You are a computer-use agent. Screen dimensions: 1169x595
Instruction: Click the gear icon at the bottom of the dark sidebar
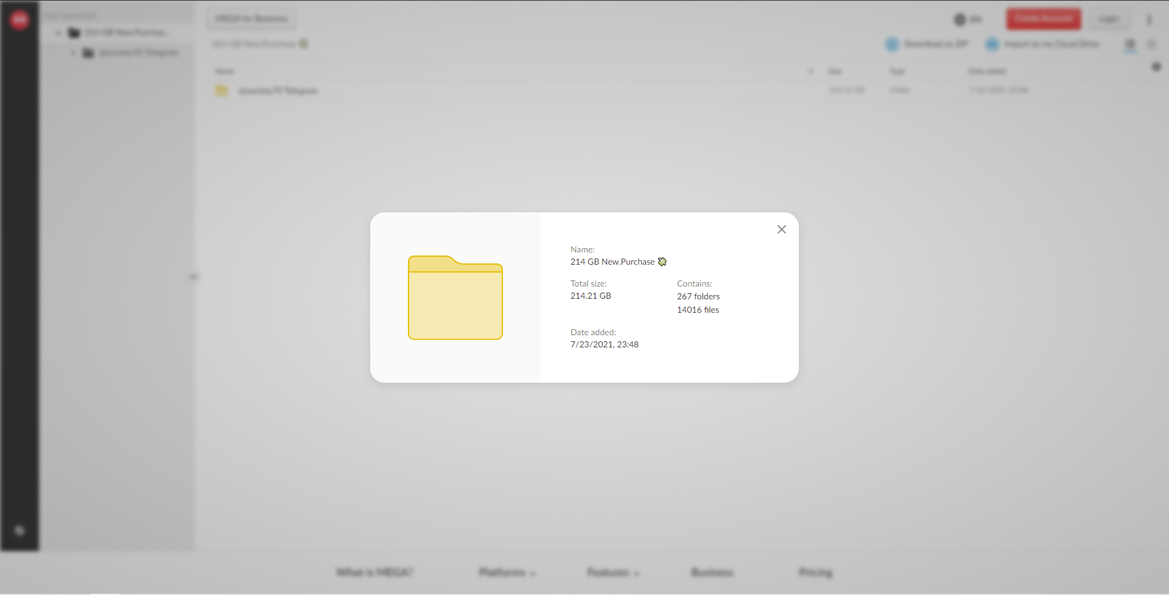click(x=19, y=531)
